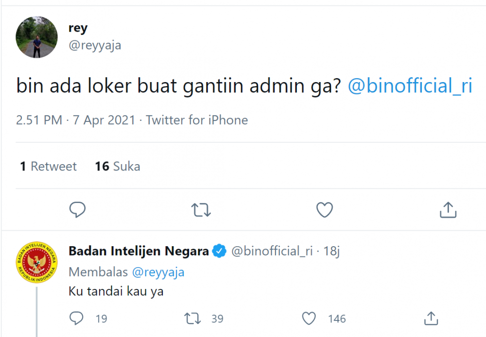Reply to rey's main tweet
The height and width of the screenshot is (337, 486).
77,210
